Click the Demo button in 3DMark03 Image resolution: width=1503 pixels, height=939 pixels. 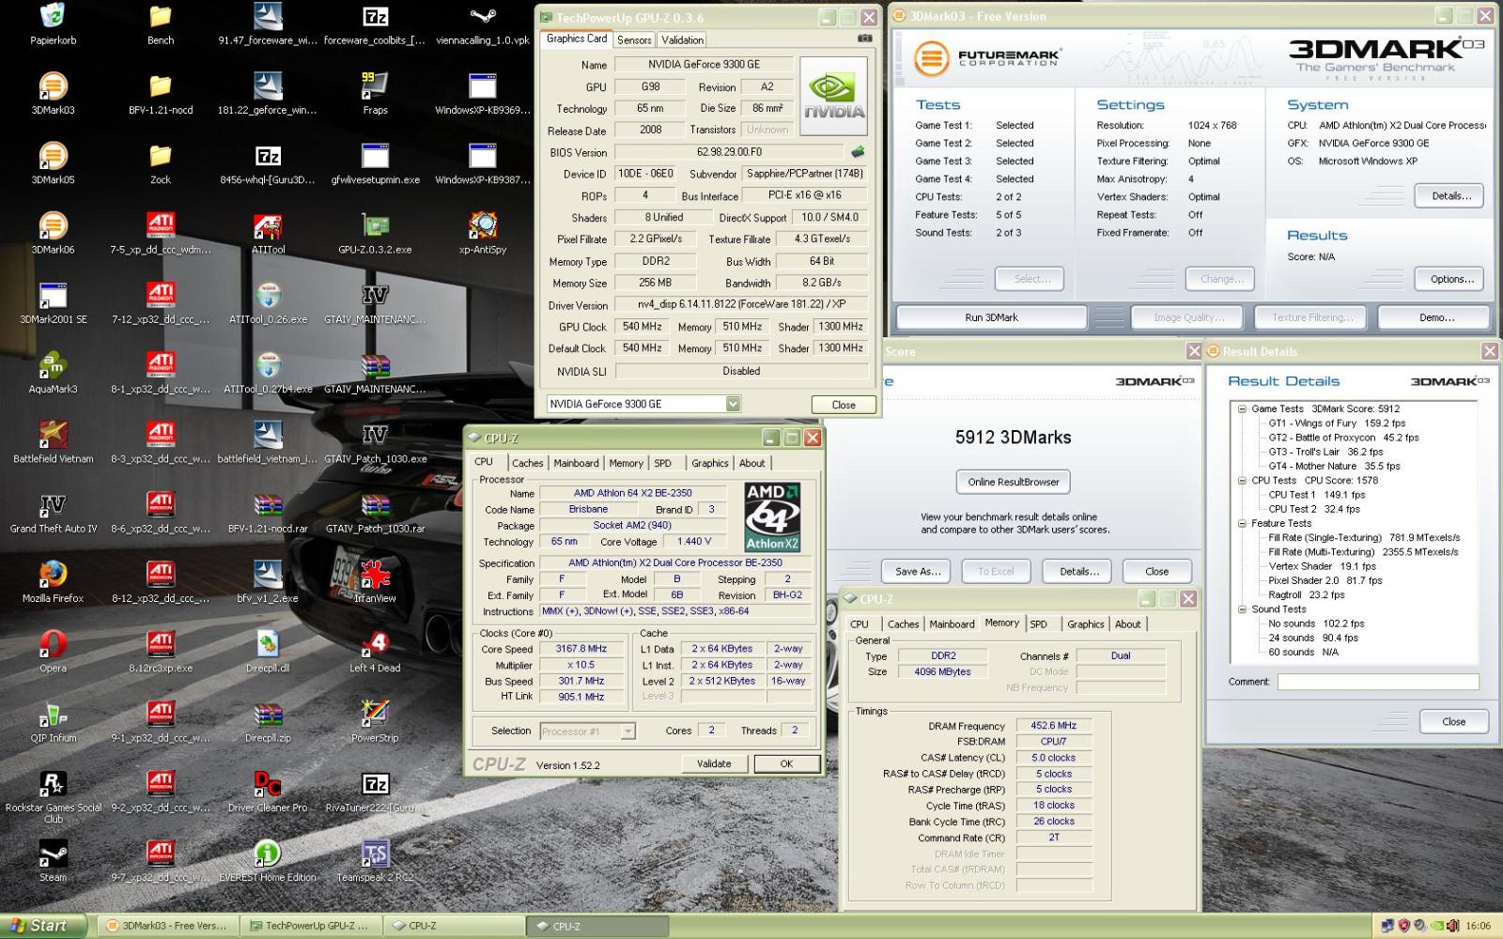[1436, 317]
